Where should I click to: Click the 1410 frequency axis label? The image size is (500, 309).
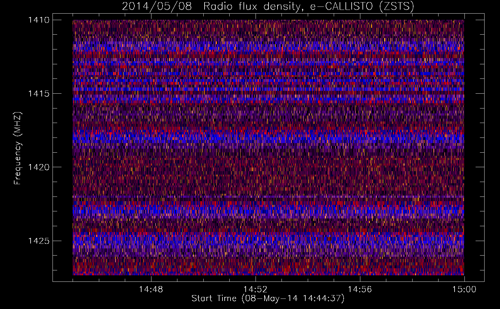tap(39, 20)
